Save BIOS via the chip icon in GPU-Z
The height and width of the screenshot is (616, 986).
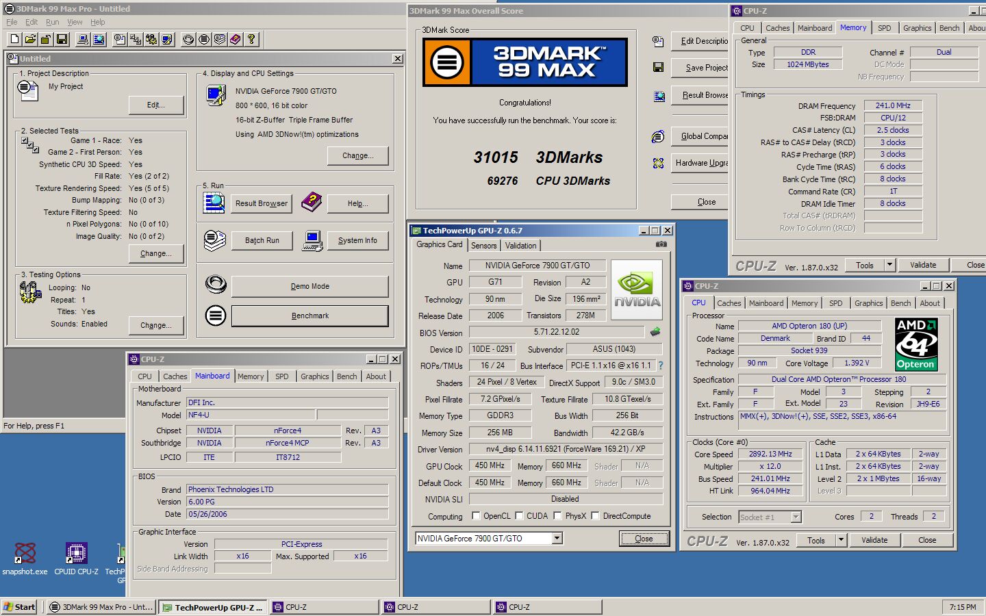[x=655, y=332]
